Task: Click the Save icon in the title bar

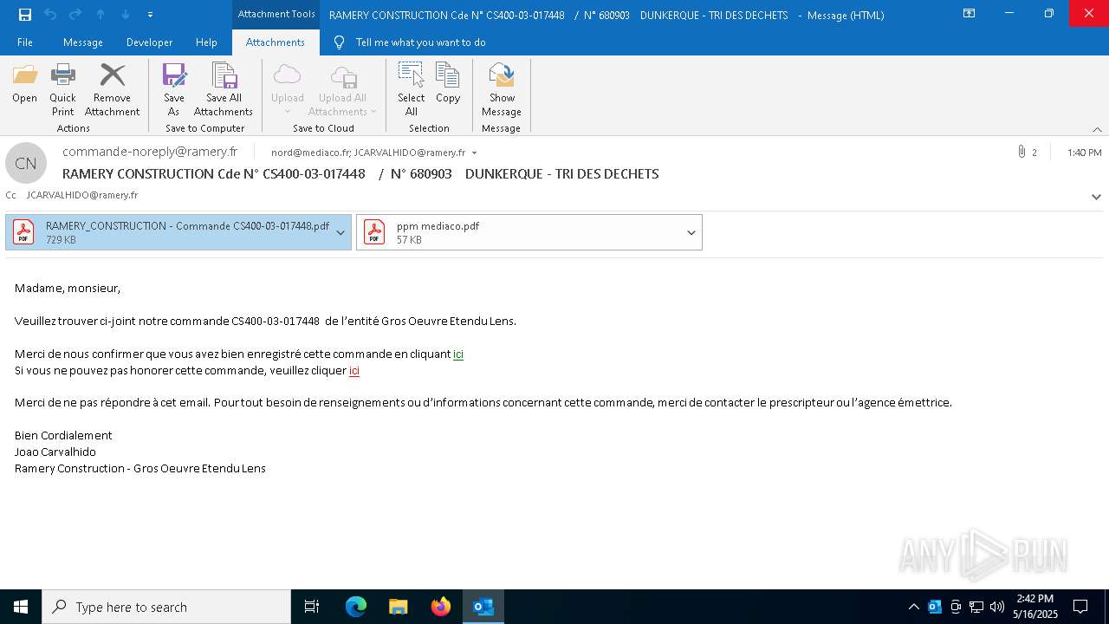Action: [25, 15]
